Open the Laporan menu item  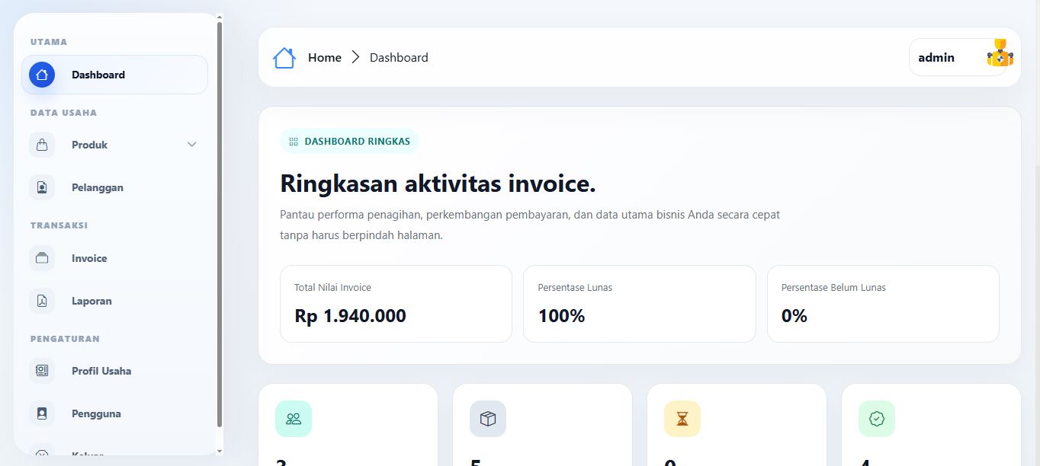[x=91, y=301]
